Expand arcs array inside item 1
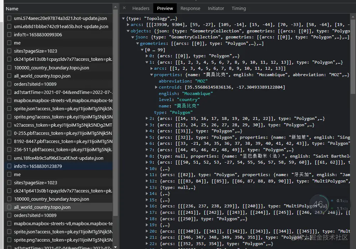 [152, 68]
